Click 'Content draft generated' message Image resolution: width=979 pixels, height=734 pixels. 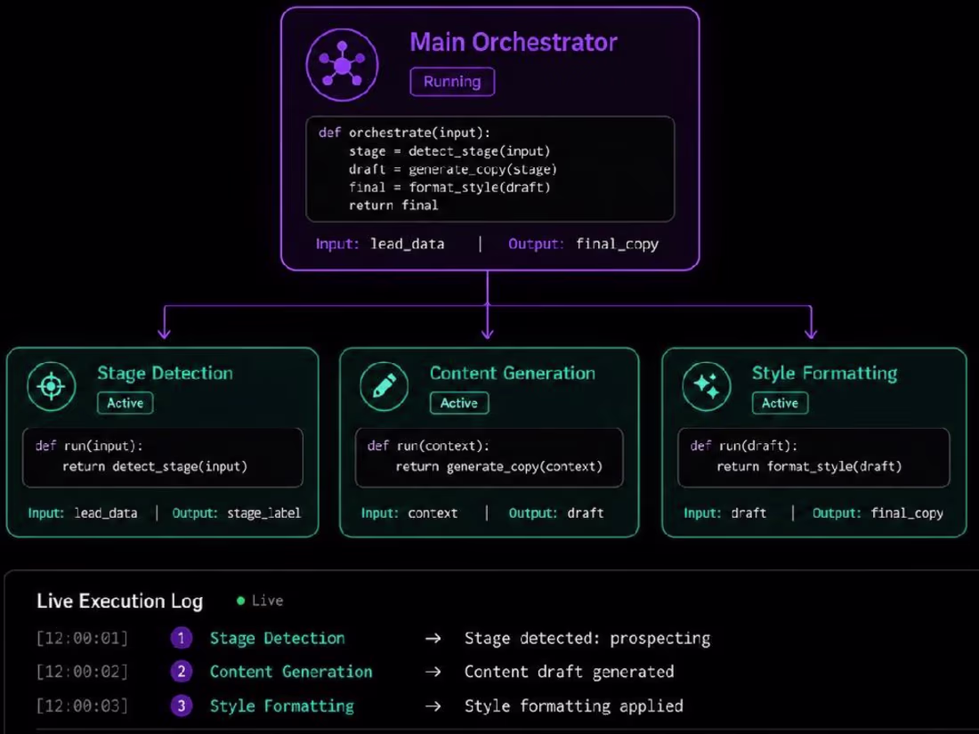click(570, 673)
